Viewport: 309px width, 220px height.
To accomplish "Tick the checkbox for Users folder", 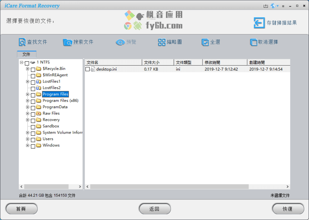I will (33, 140).
